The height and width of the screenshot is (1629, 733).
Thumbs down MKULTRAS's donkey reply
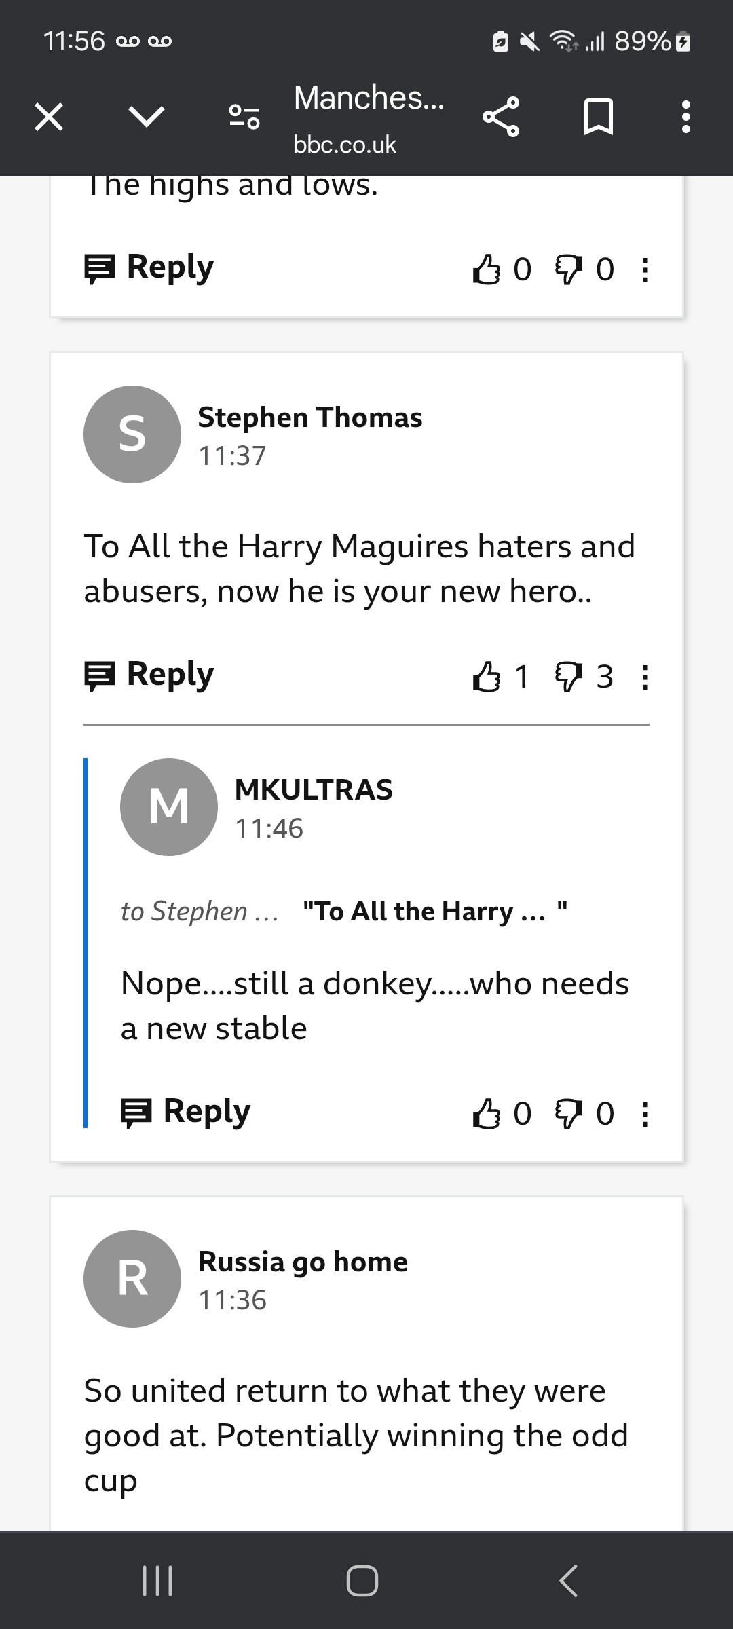569,1113
